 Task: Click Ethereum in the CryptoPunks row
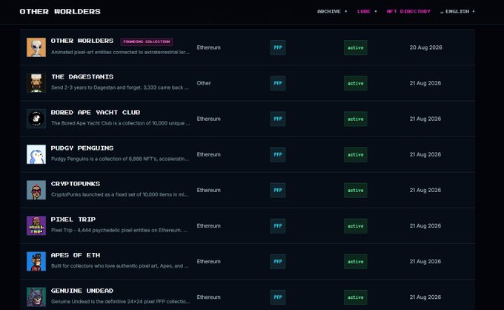[x=208, y=190]
